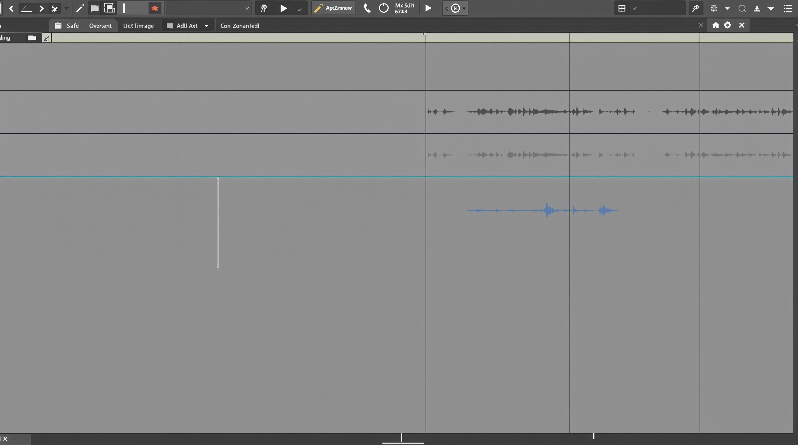Open the Adll Axt dropdown
The image size is (798, 445).
click(x=207, y=26)
